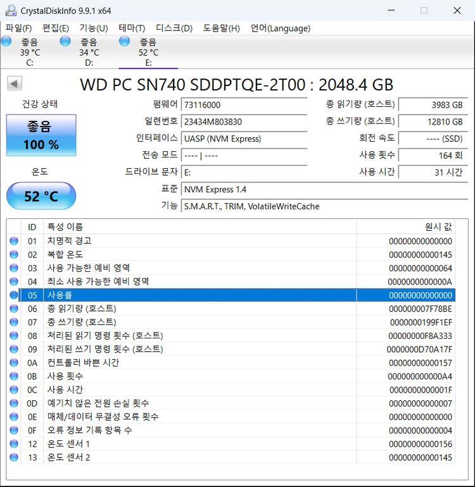Viewport: 475px width, 487px height.
Task: Click the model title WD PC SN740 SDDPTQE-2T00
Action: click(x=193, y=85)
